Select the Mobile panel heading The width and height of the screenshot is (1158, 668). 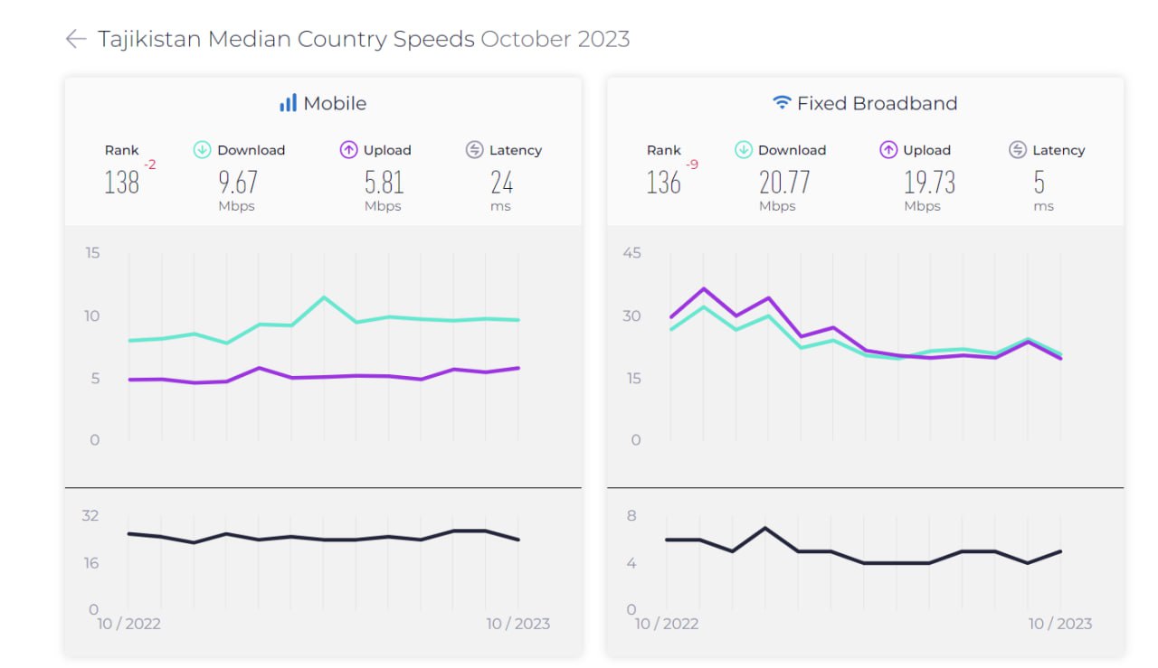coord(334,103)
